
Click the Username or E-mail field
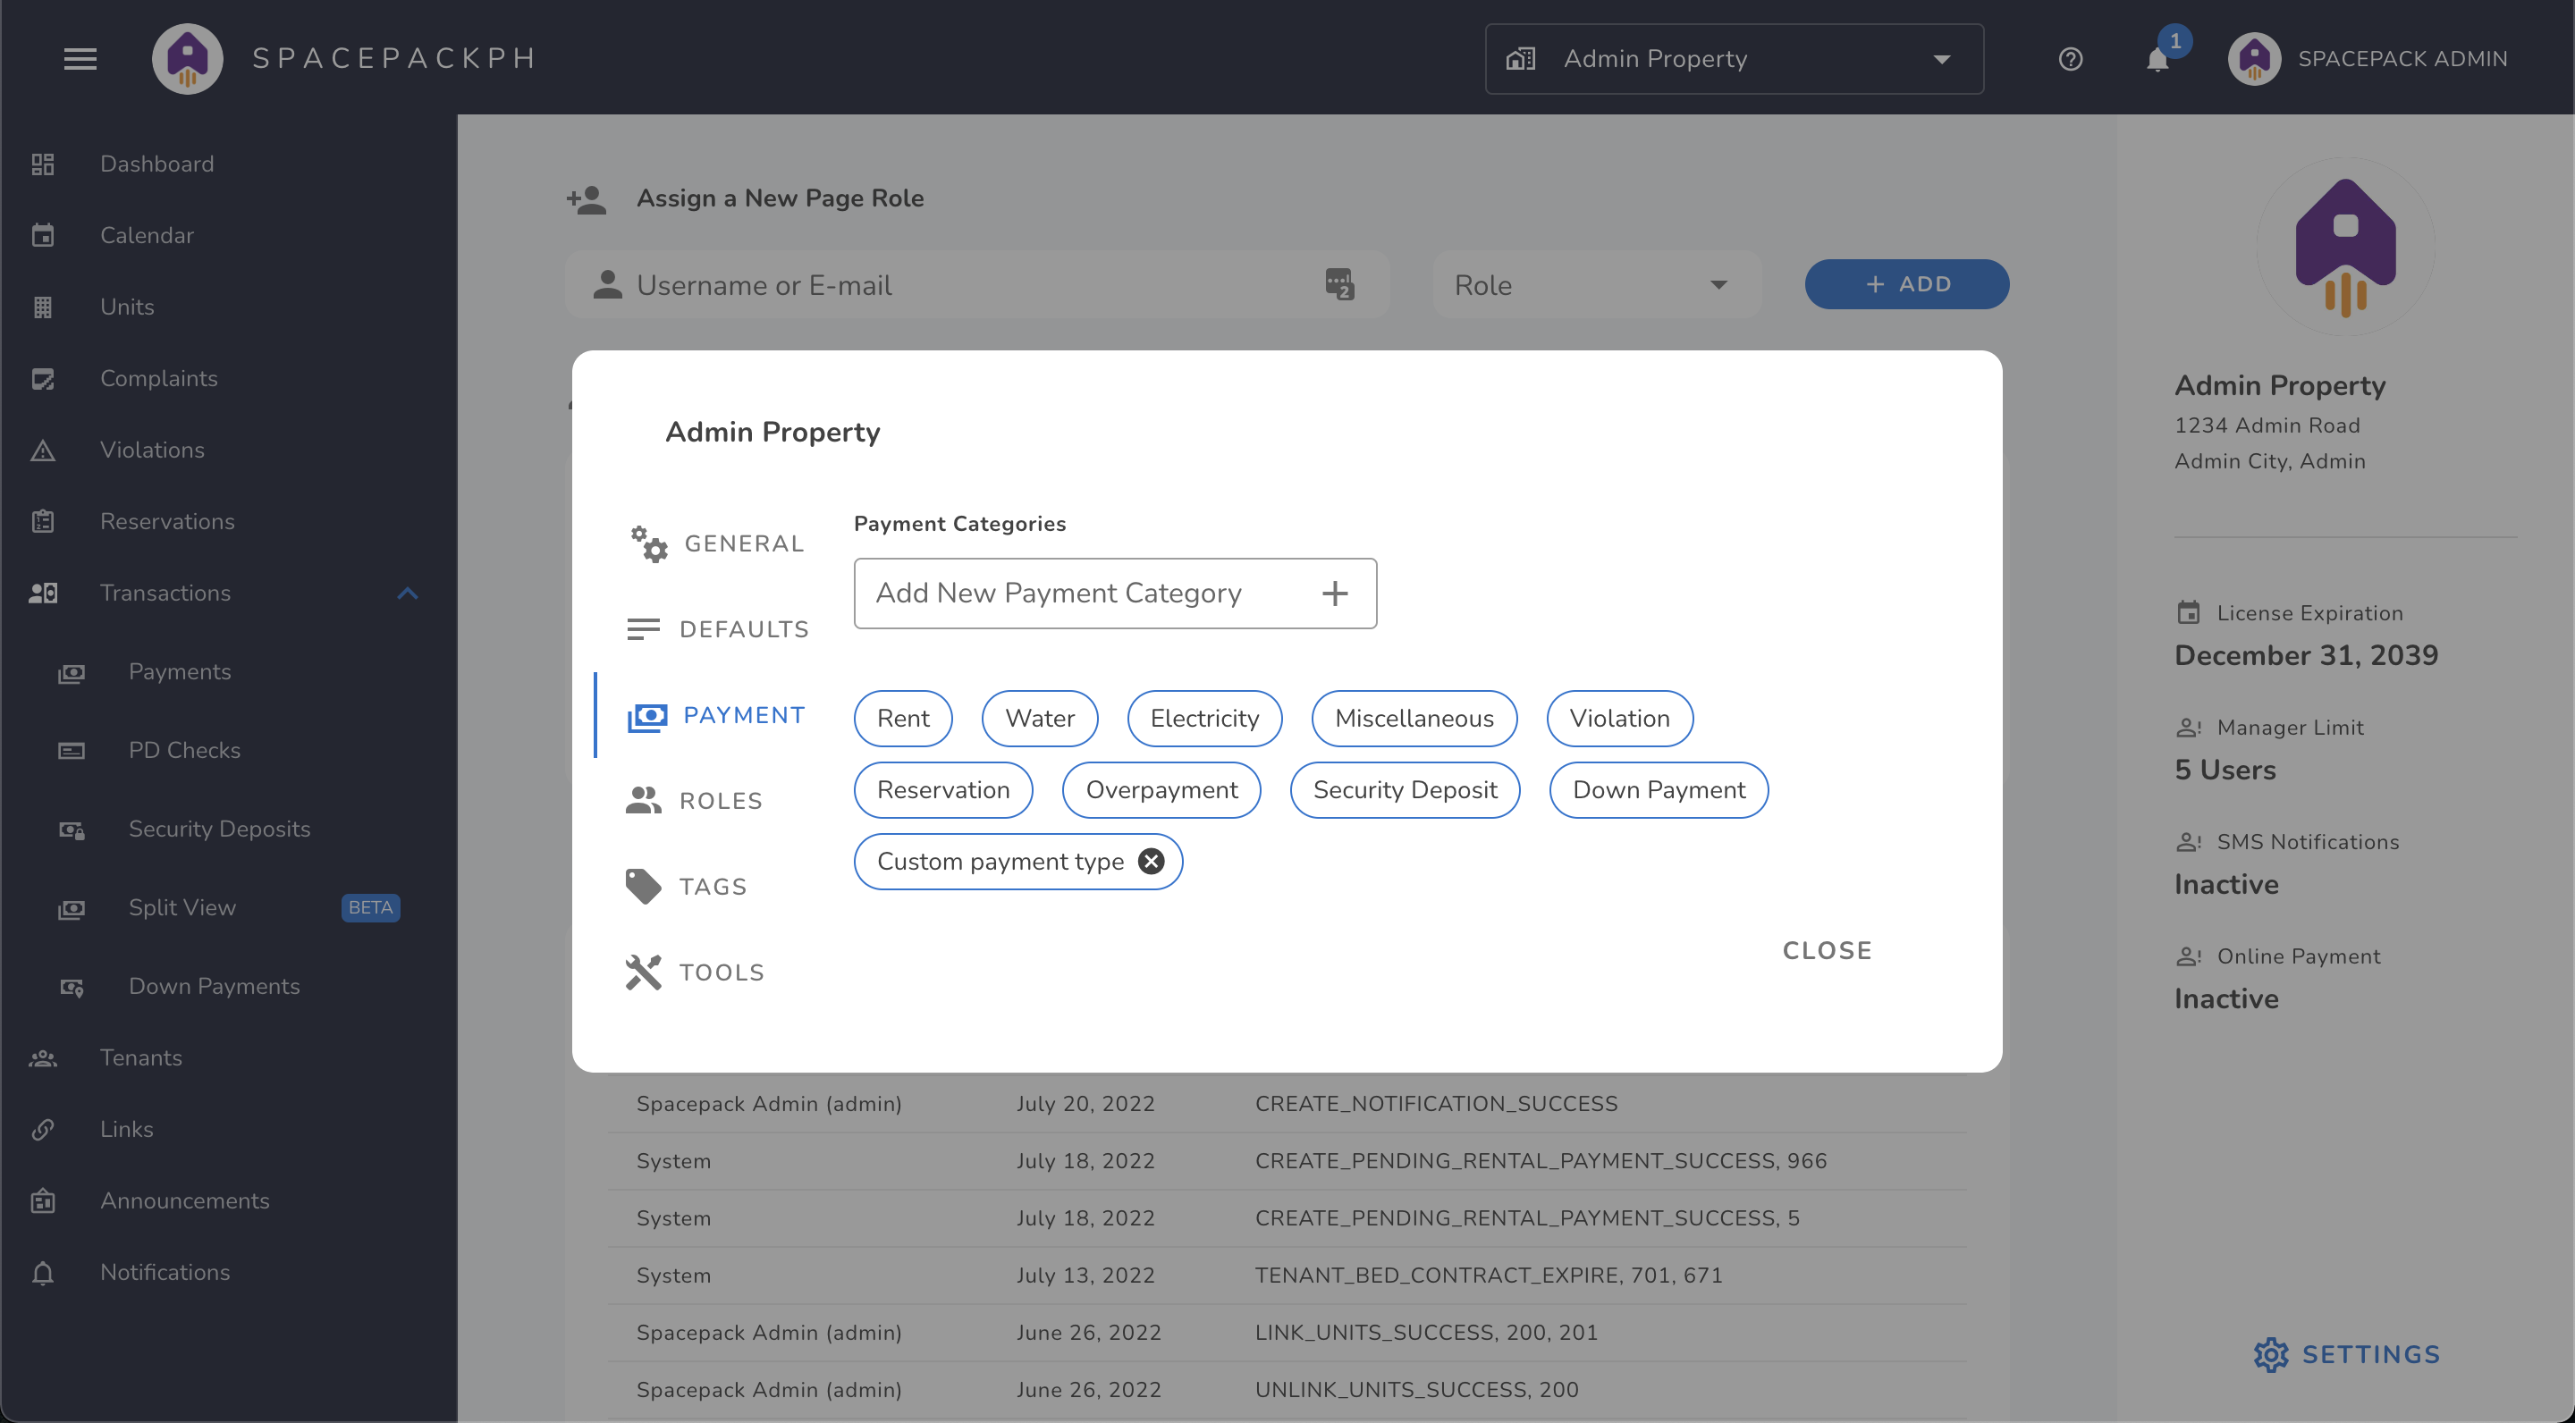click(976, 285)
